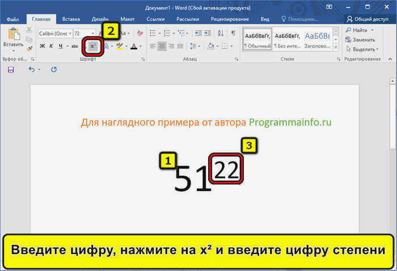
Task: Click the Cut scissors icon
Action: point(29,30)
